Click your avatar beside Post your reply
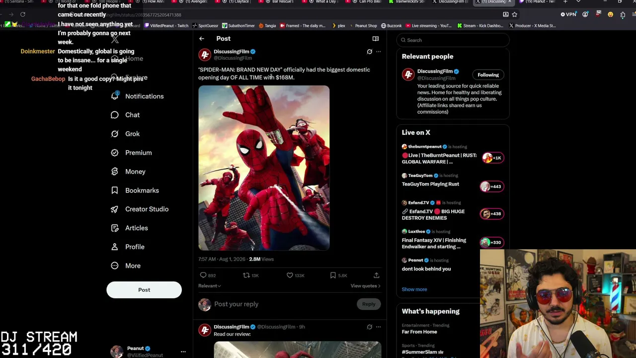 (205, 304)
